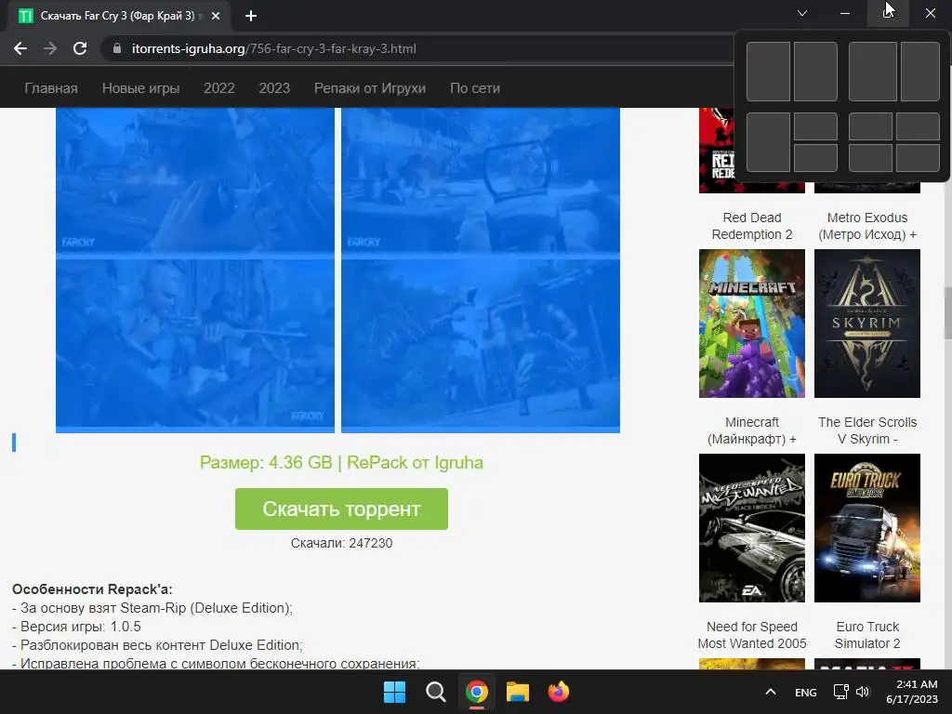Click the browser forward arrow
The width and height of the screenshot is (952, 714).
click(x=50, y=48)
